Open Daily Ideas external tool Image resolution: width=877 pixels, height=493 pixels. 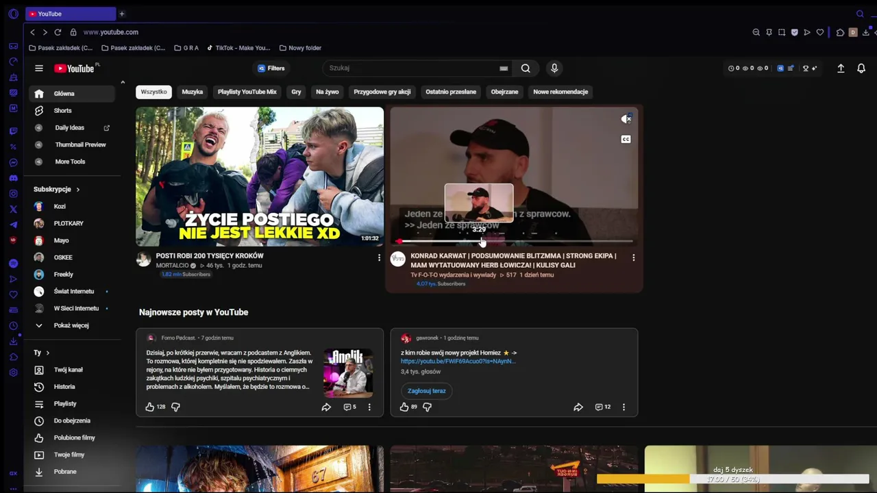(x=71, y=127)
